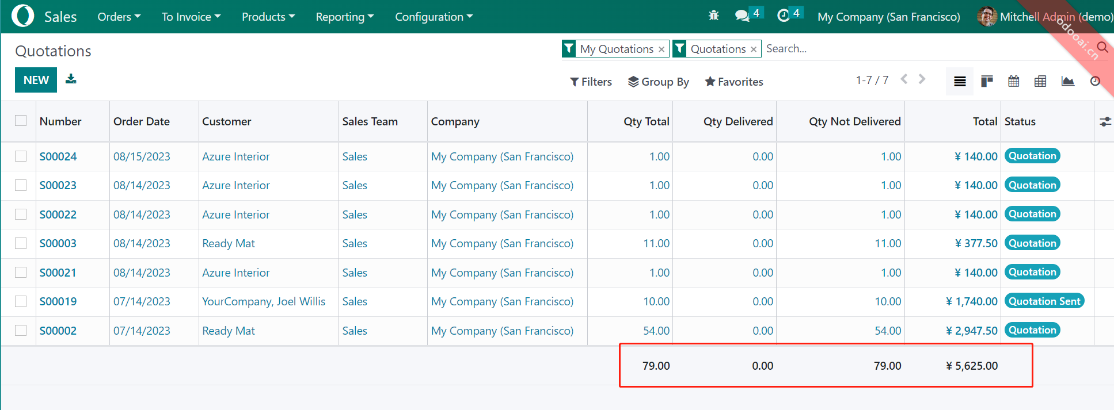Click ¥ 2,947.50 total cell
Image resolution: width=1114 pixels, height=410 pixels.
coord(972,331)
